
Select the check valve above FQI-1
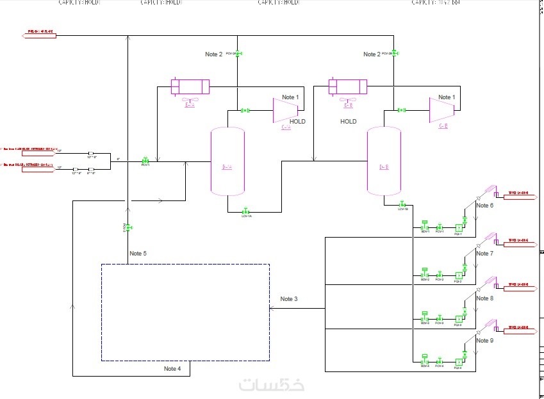tap(465, 220)
